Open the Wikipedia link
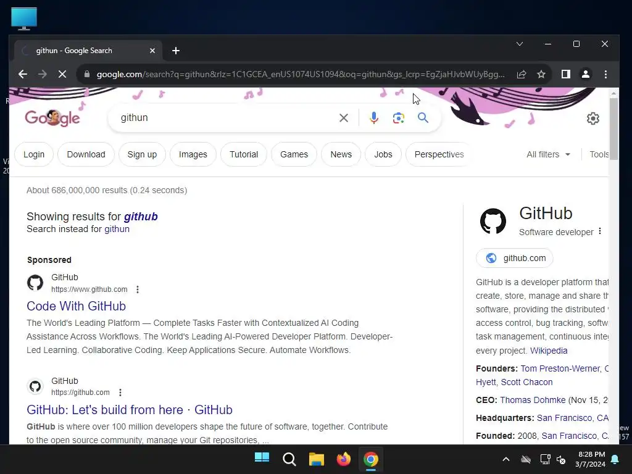 point(549,351)
